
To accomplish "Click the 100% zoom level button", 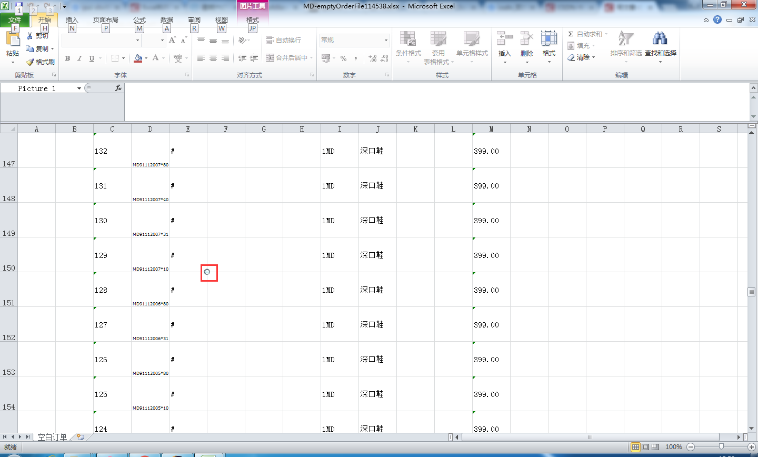I will 674,446.
